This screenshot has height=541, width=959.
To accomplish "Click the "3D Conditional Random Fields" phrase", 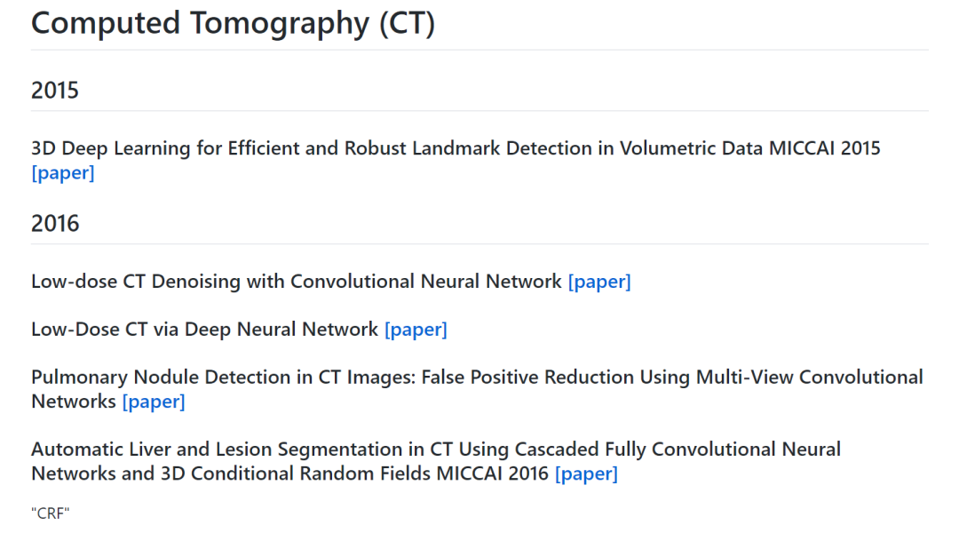I will click(295, 473).
